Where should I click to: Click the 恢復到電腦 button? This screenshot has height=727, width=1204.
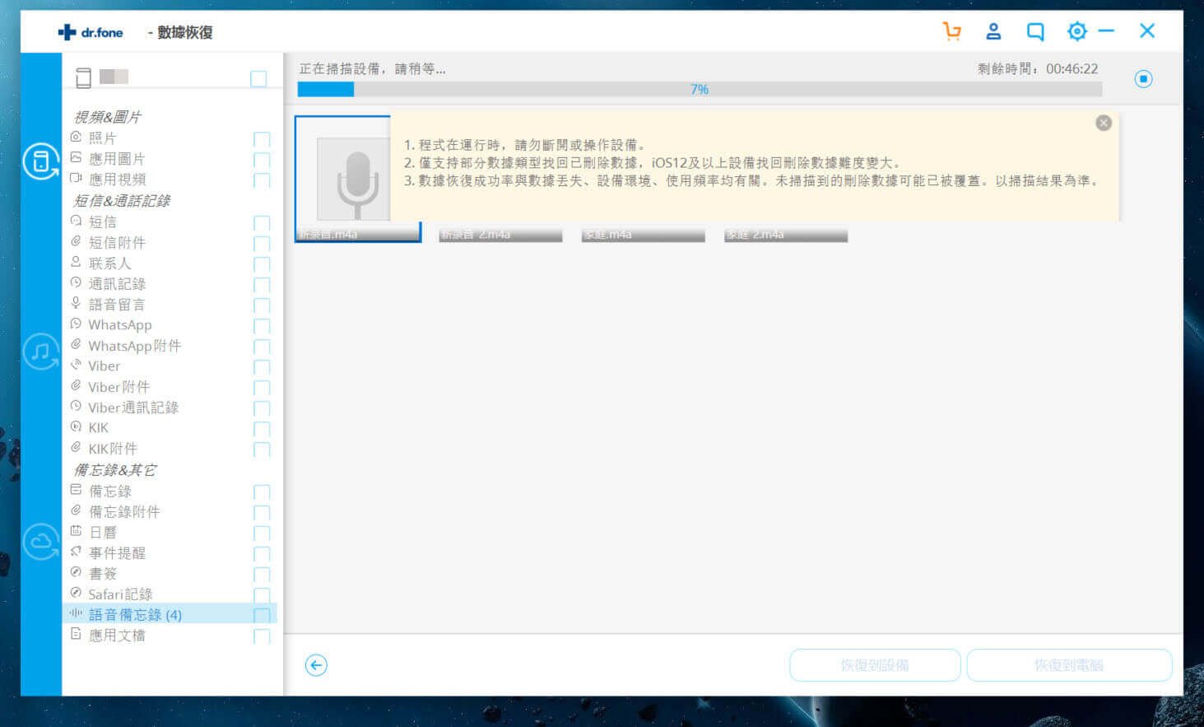click(1068, 665)
